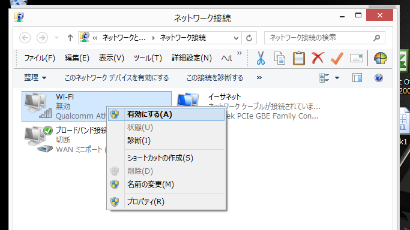Go up one level with Up arrow
The height and width of the screenshot is (230, 410).
pyautogui.click(x=70, y=38)
